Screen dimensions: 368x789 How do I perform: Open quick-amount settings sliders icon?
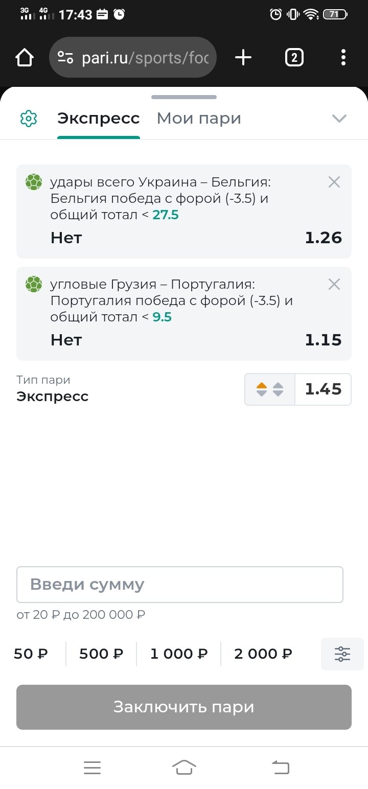pyautogui.click(x=342, y=654)
